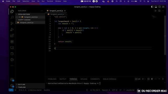Viewport: 168px width, 94px height.
Task: Customize layout from title bar
Action: pos(163,7)
